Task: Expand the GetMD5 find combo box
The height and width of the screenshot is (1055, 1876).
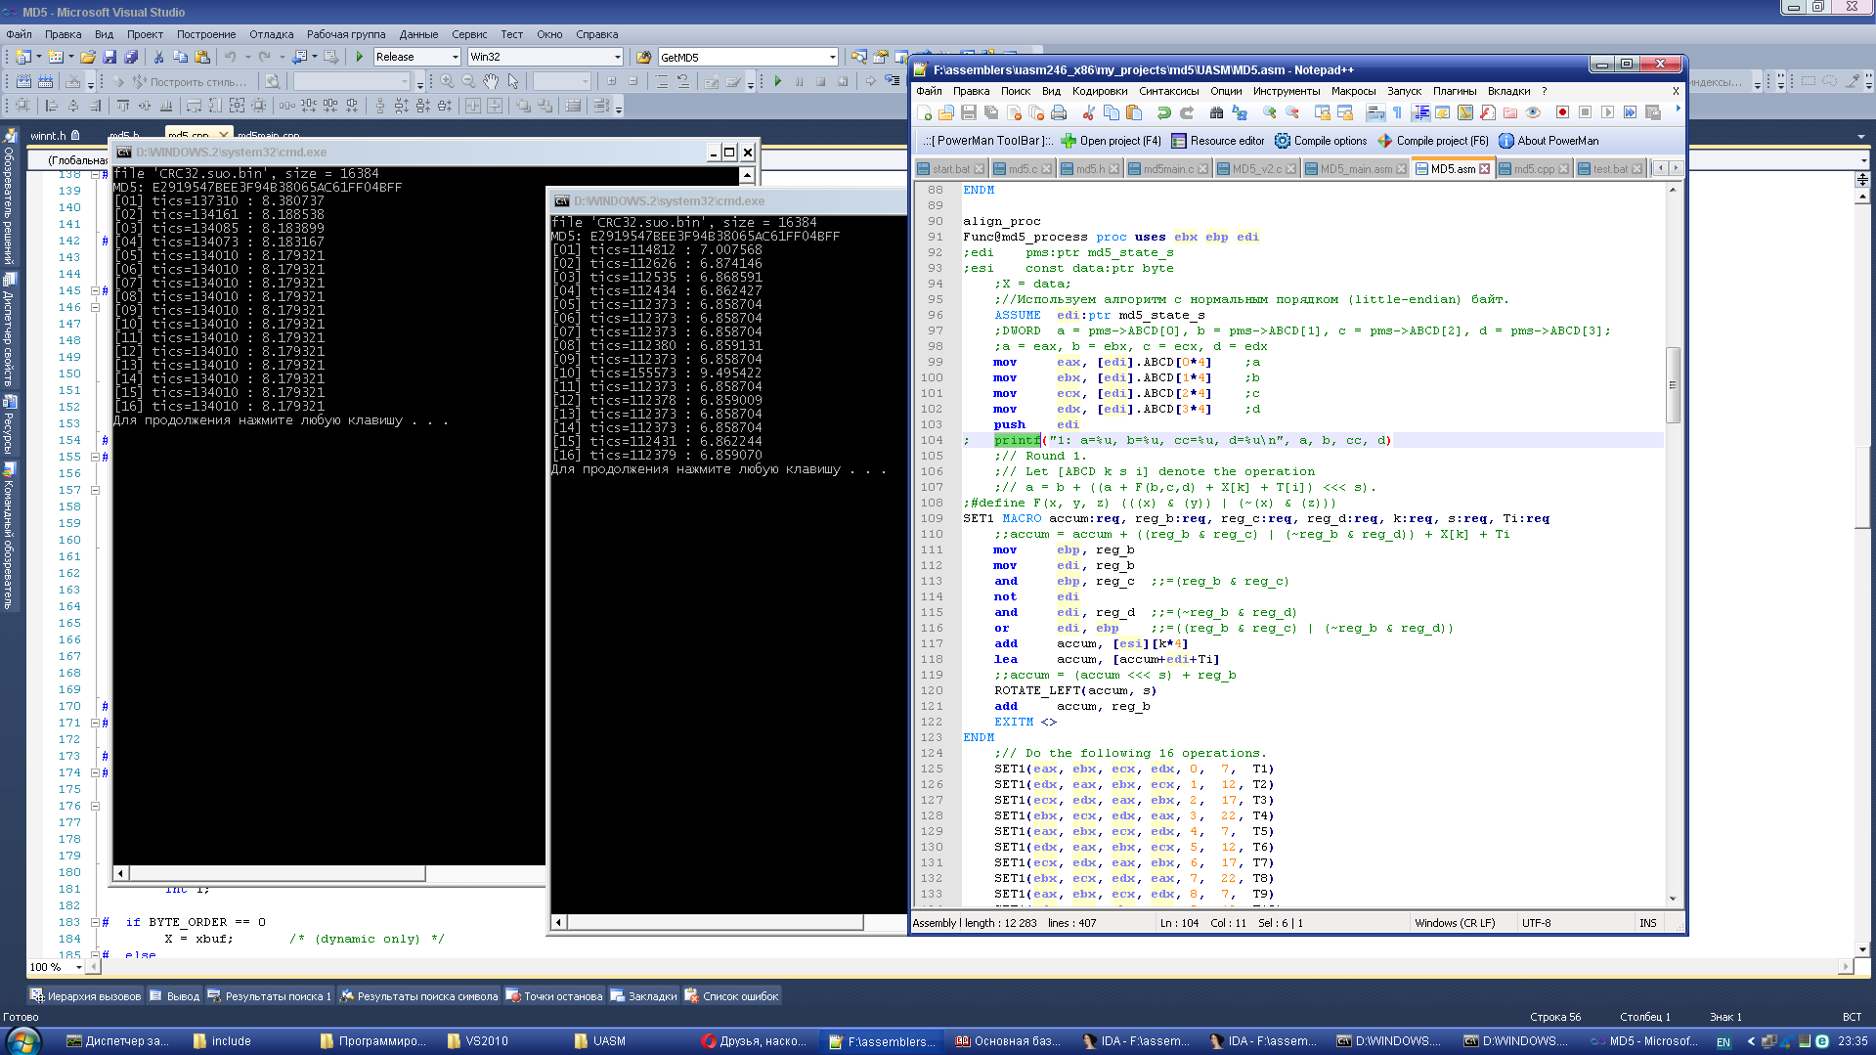Action: [832, 58]
